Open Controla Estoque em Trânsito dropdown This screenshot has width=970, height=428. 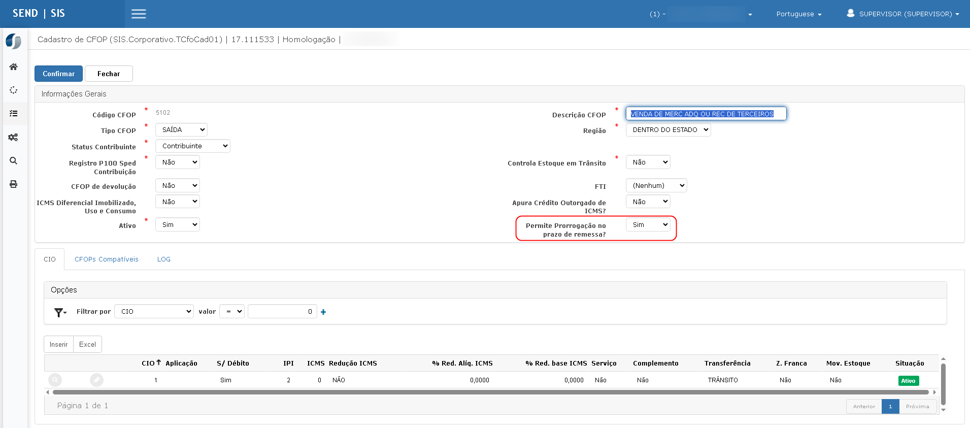click(648, 162)
